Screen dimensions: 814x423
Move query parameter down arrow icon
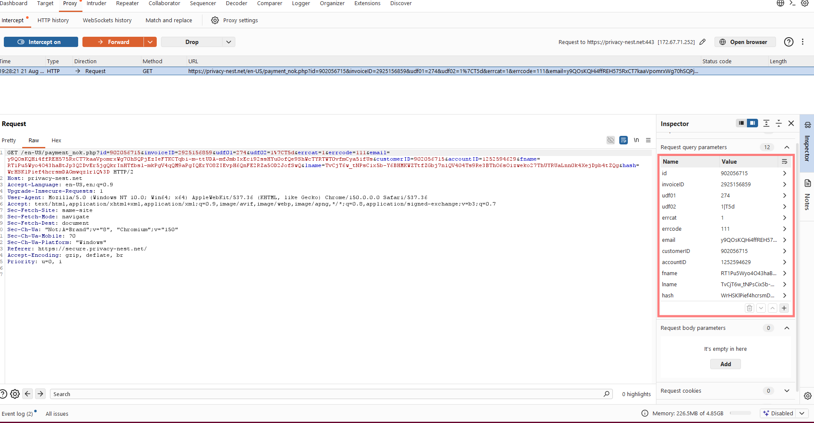pyautogui.click(x=761, y=308)
